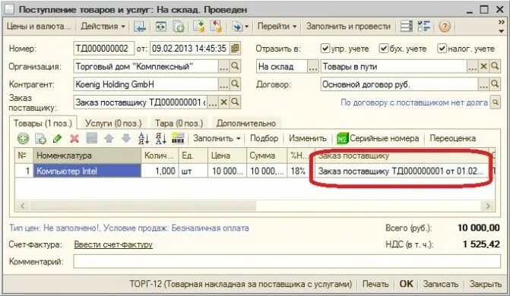
Task: Click the document icon with red arrow
Action: tap(216, 27)
